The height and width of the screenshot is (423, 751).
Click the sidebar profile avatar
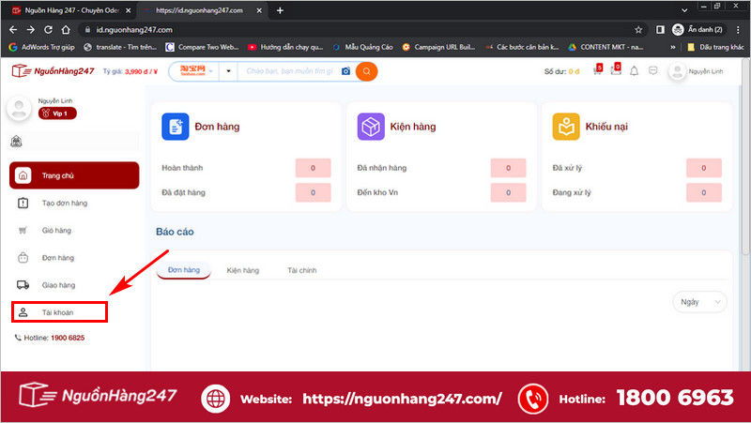[x=19, y=108]
